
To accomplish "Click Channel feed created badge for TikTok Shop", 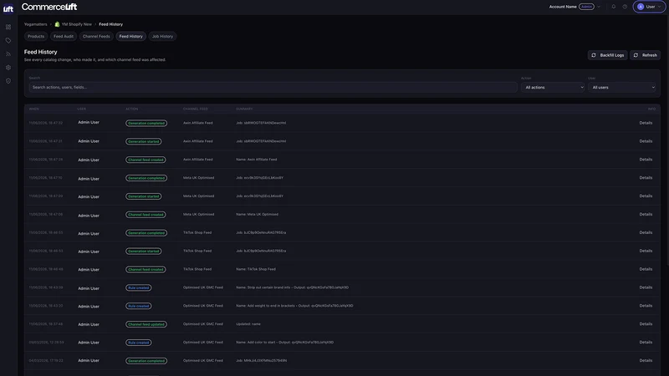I will pyautogui.click(x=146, y=269).
